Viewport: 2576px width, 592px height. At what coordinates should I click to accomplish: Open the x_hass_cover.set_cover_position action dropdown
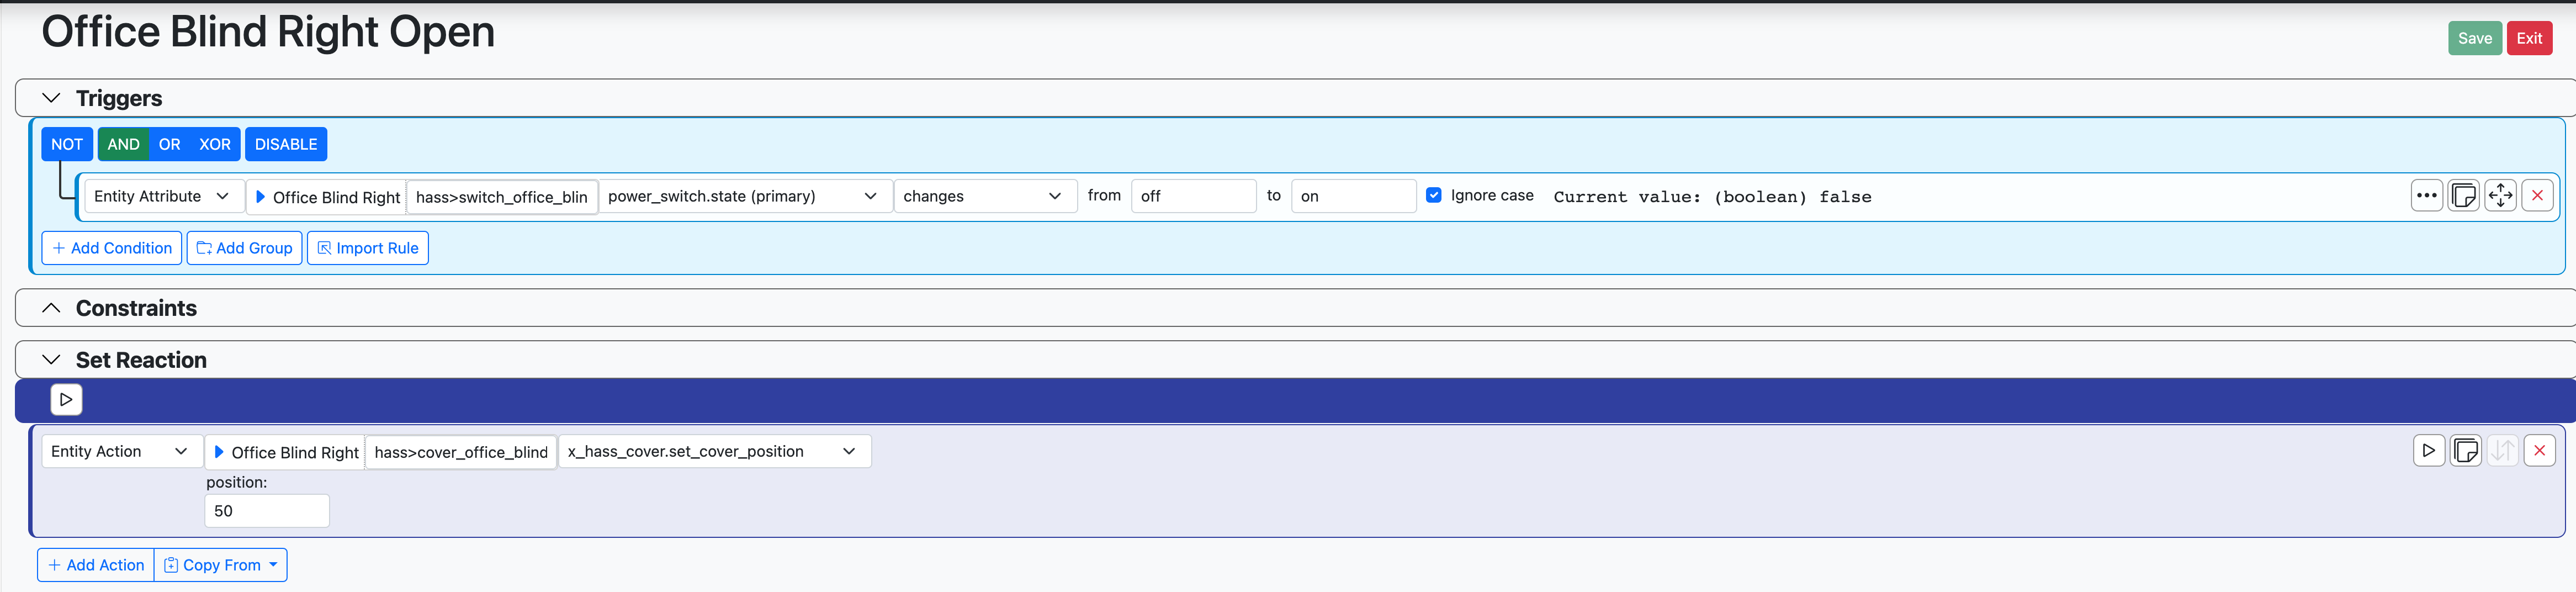point(714,451)
